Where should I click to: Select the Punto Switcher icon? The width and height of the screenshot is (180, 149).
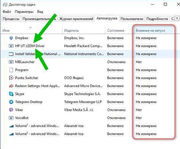[x=11, y=78]
